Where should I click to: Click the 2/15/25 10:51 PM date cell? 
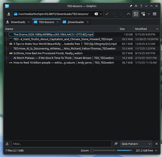point(146,58)
